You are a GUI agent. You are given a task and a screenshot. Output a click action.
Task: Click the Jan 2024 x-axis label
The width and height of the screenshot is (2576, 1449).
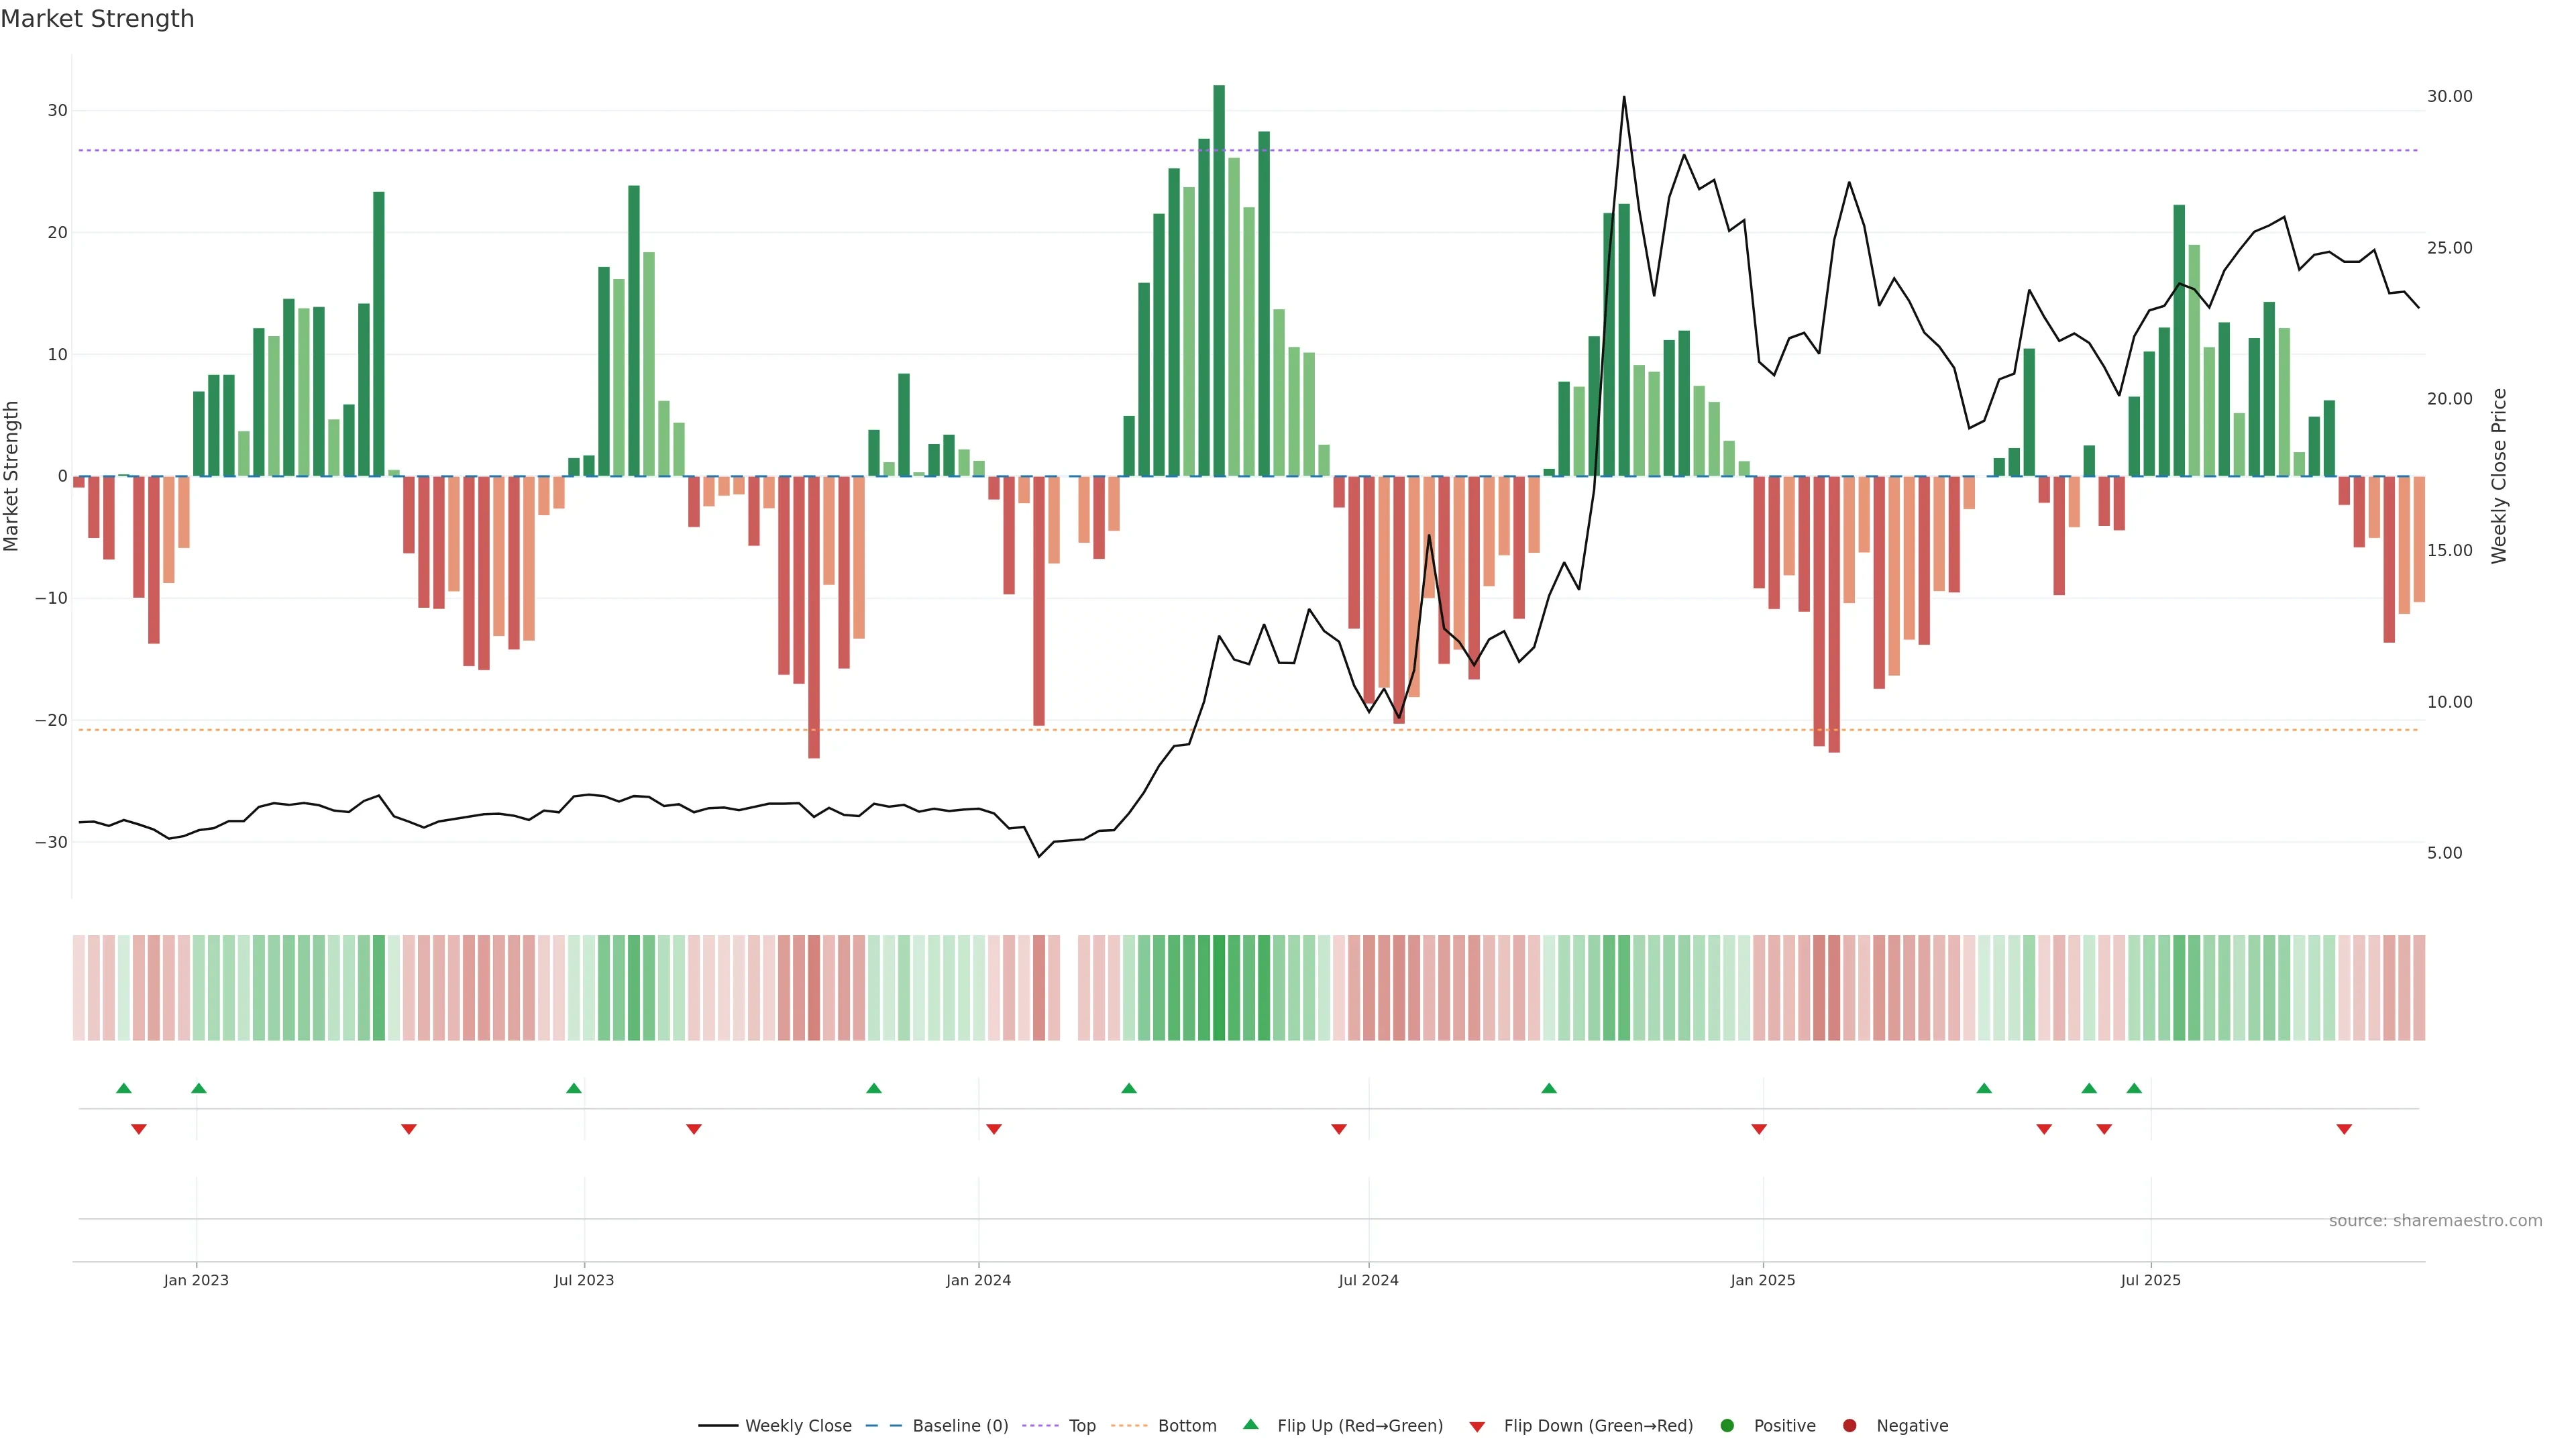pyautogui.click(x=978, y=1280)
